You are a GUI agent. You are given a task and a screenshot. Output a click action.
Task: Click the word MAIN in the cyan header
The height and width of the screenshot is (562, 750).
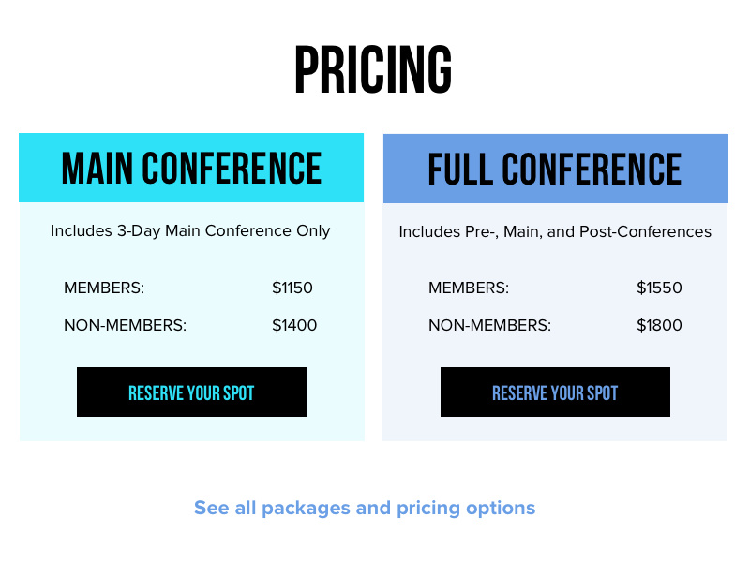(x=97, y=169)
